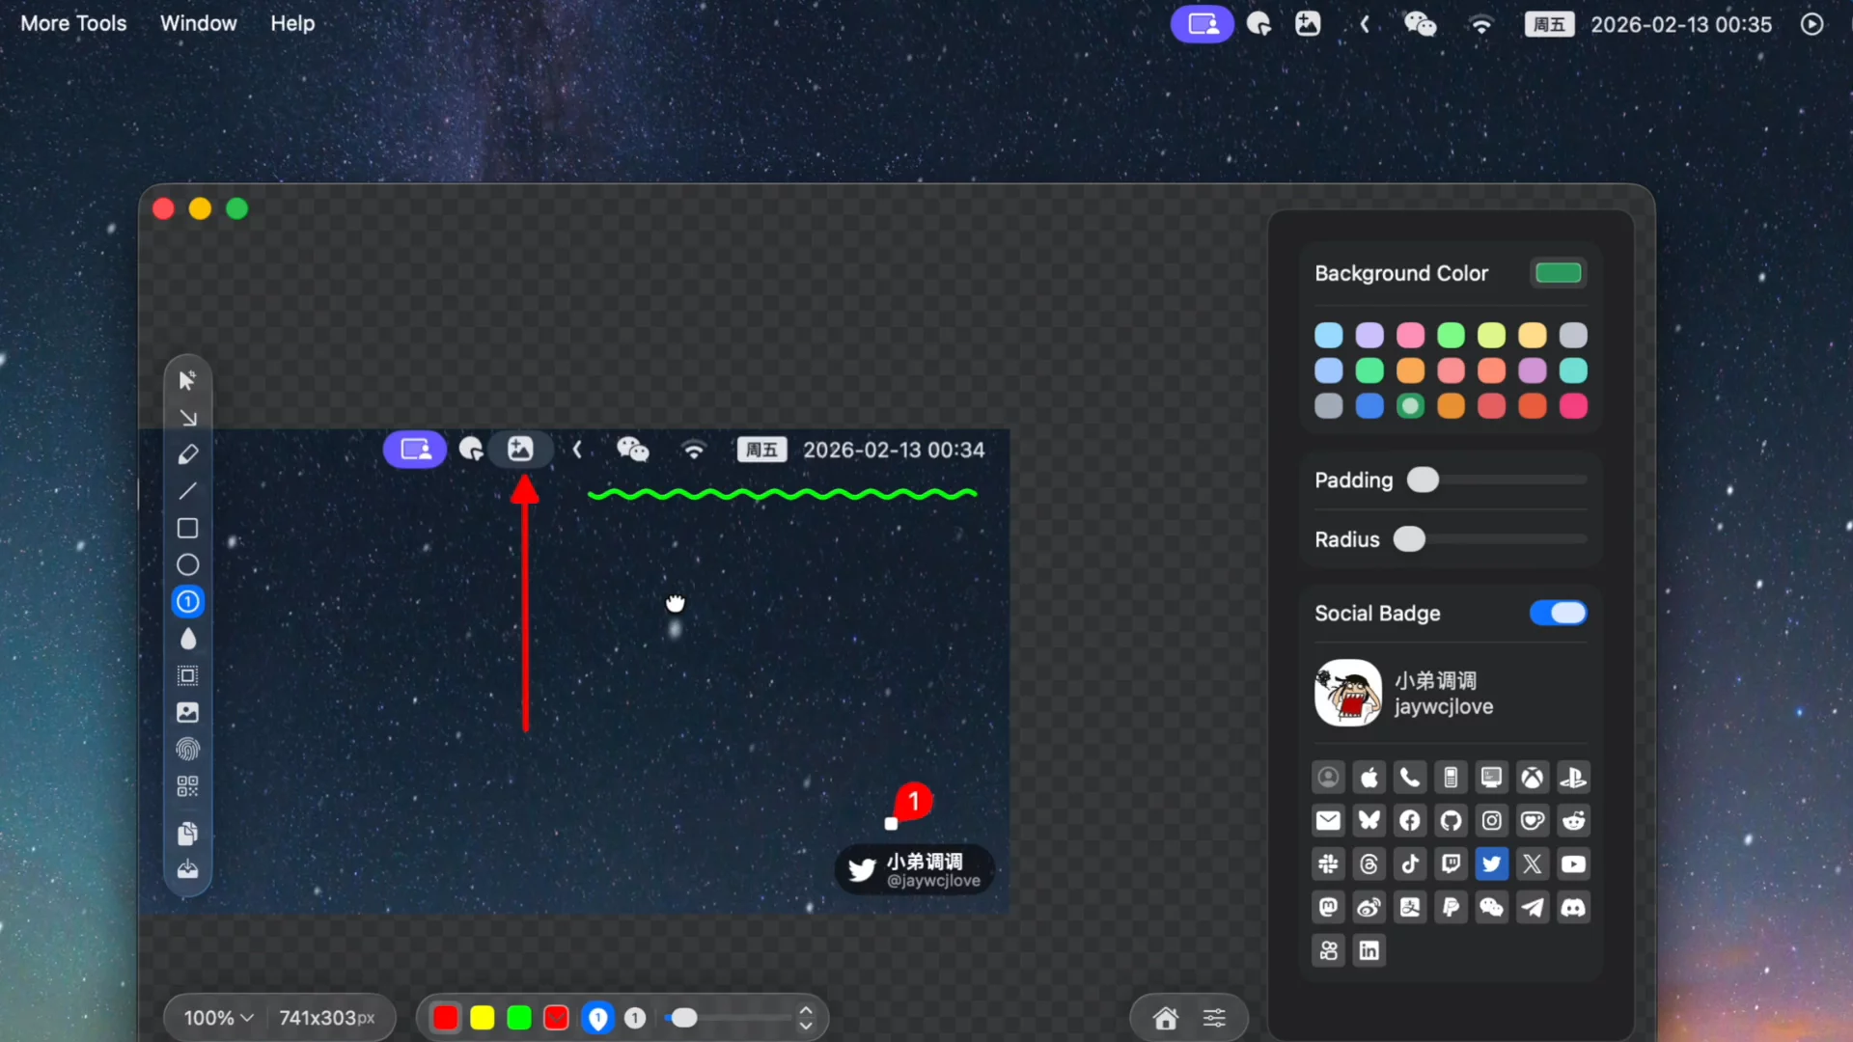The image size is (1853, 1042).
Task: Open the 100% zoom dropdown
Action: point(218,1018)
